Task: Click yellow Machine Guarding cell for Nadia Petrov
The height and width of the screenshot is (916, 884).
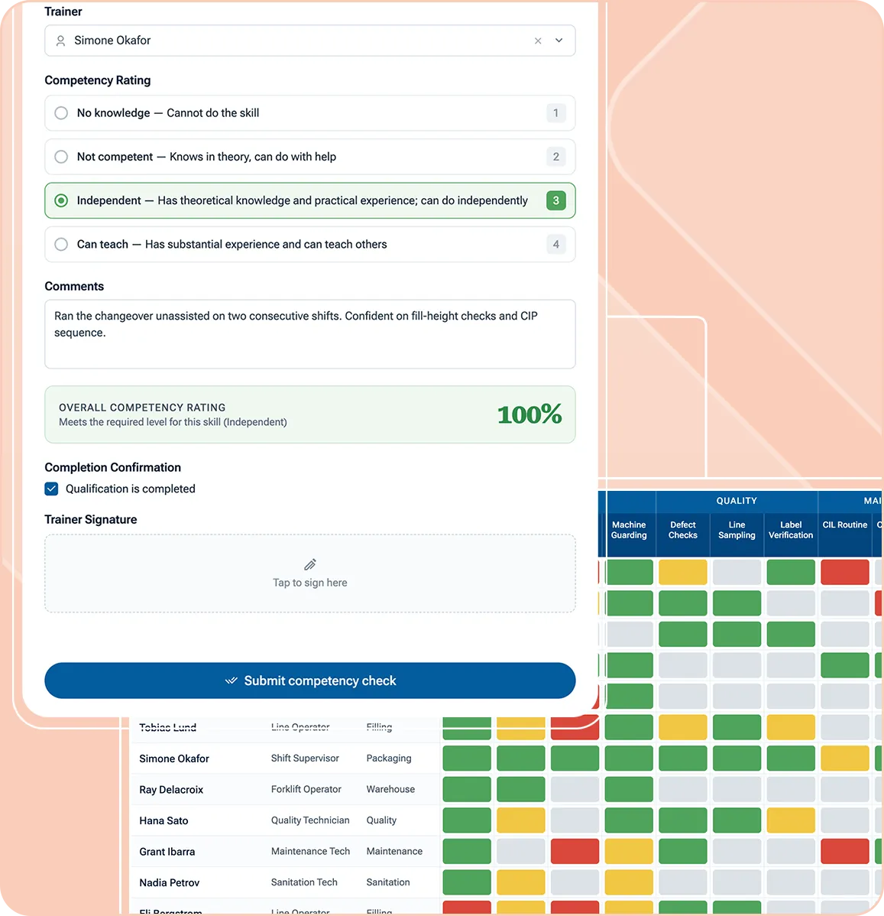Action: (x=629, y=882)
